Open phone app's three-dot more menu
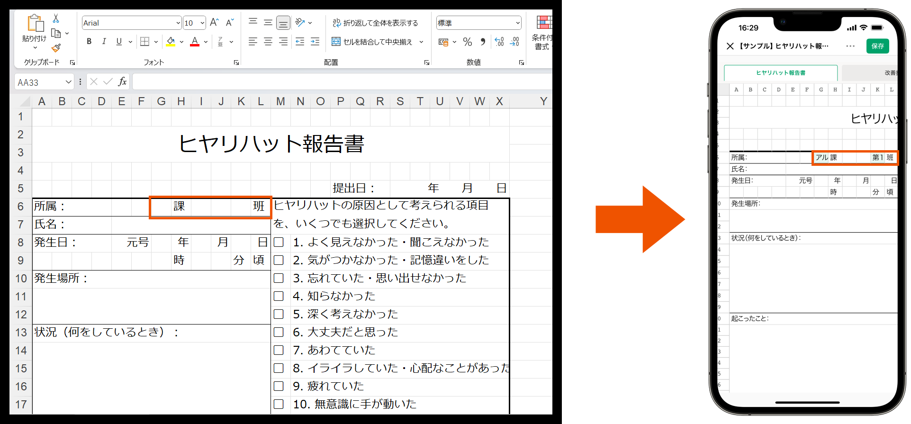The image size is (911, 424). pos(850,46)
